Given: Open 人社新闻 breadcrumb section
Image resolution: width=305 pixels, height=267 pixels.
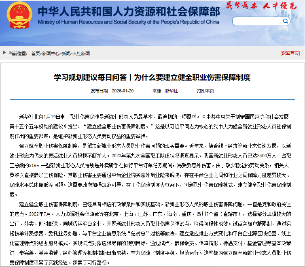Looking at the screenshot, I should pyautogui.click(x=81, y=53).
